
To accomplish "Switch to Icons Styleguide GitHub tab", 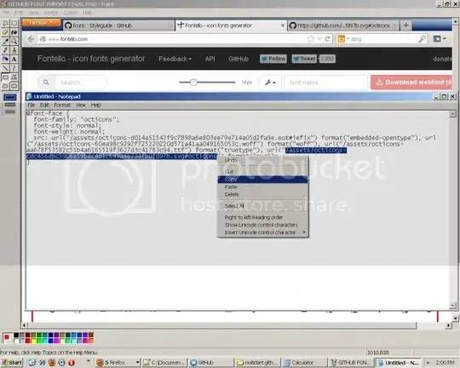I will pyautogui.click(x=118, y=26).
